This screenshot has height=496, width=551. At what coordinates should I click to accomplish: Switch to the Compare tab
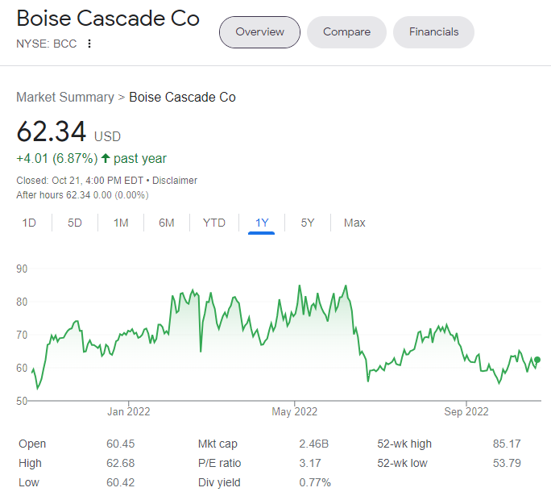(x=346, y=32)
